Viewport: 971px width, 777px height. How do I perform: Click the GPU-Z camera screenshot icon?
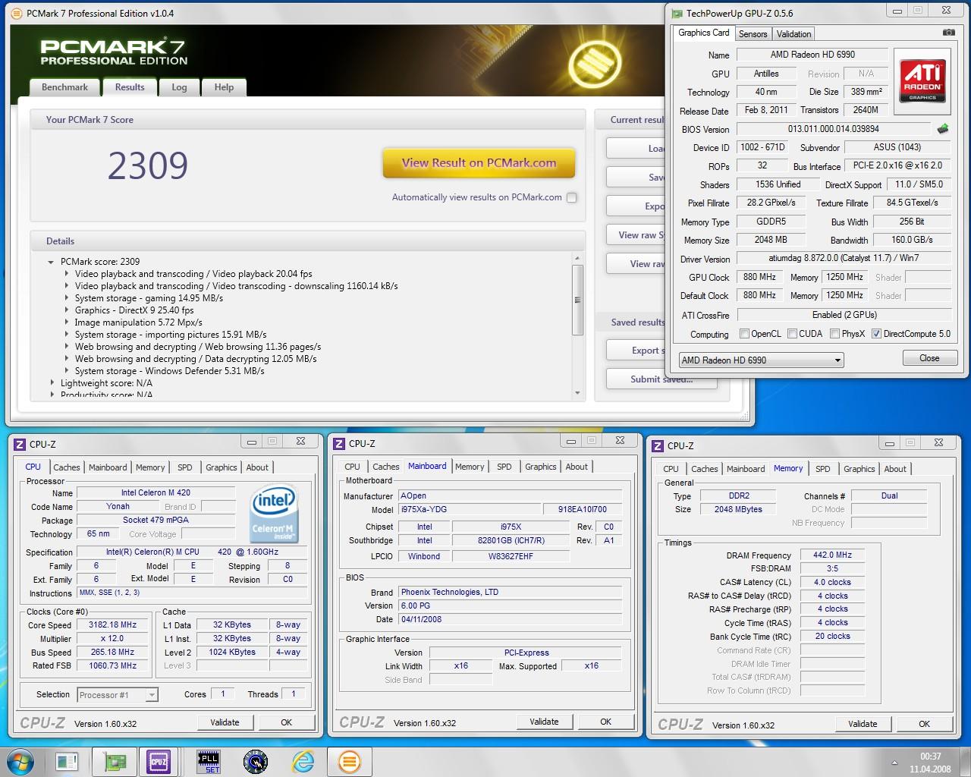948,33
